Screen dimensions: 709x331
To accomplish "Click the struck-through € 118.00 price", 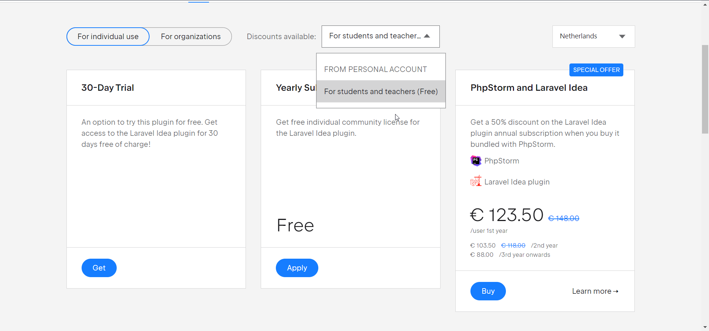I will click(513, 245).
